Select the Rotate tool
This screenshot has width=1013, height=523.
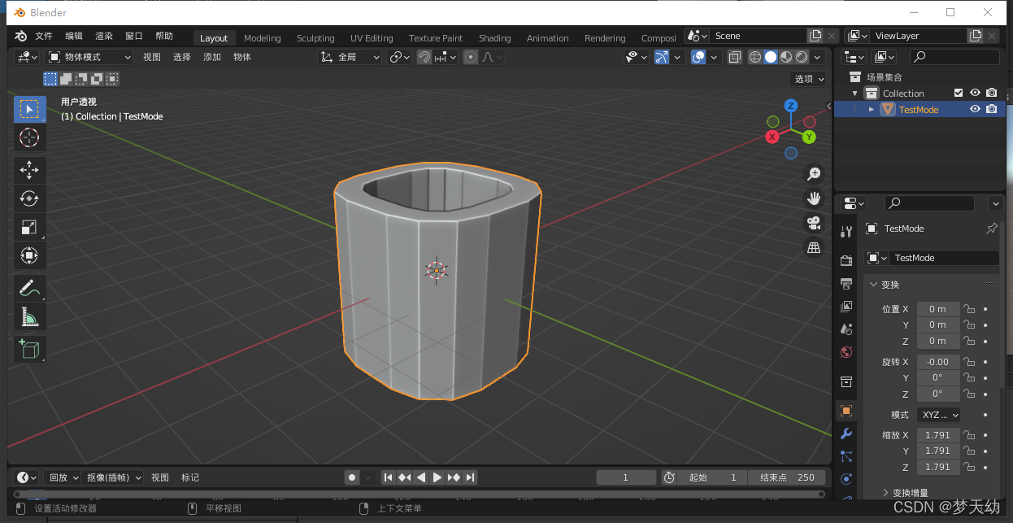[29, 198]
